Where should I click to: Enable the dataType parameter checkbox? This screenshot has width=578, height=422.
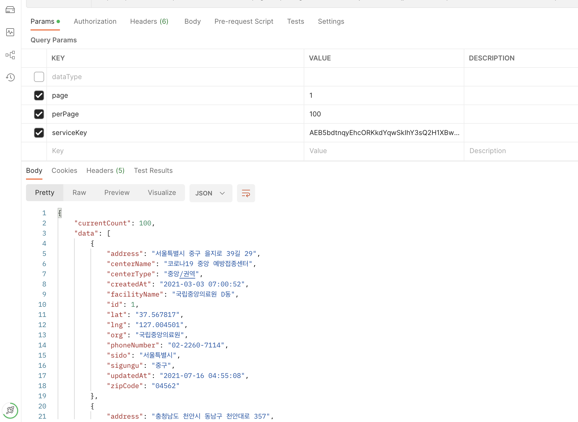(x=39, y=77)
